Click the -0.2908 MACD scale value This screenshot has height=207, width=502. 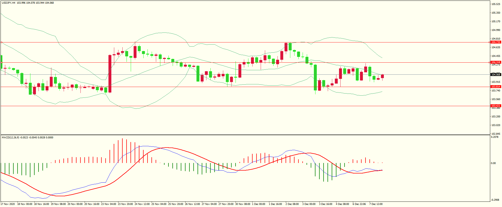pos(495,200)
